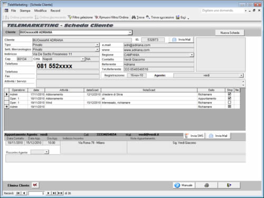Click the Indirizzo field
Screen dimensions: 264x198
point(66,54)
